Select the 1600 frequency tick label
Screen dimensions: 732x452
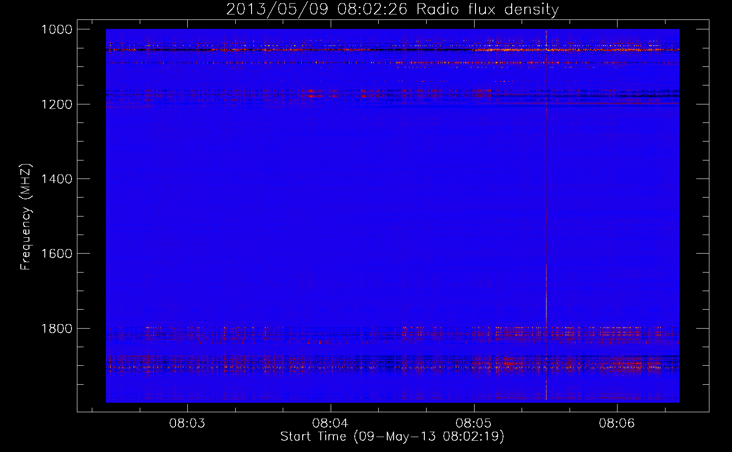coord(57,254)
